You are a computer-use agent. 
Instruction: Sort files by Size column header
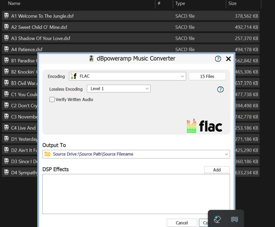coord(232,3)
